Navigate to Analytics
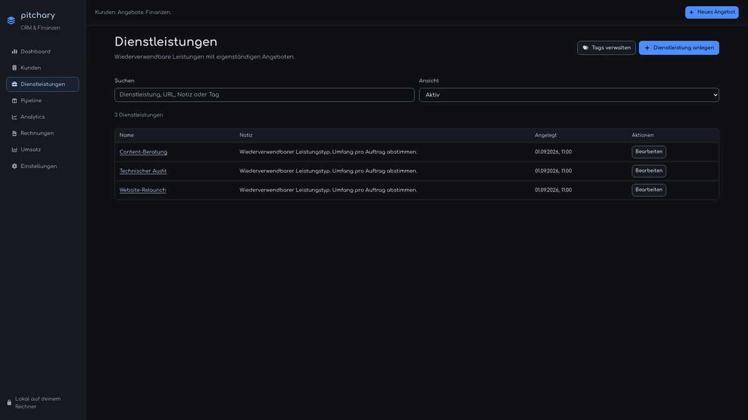This screenshot has height=420, width=748. pos(42,117)
